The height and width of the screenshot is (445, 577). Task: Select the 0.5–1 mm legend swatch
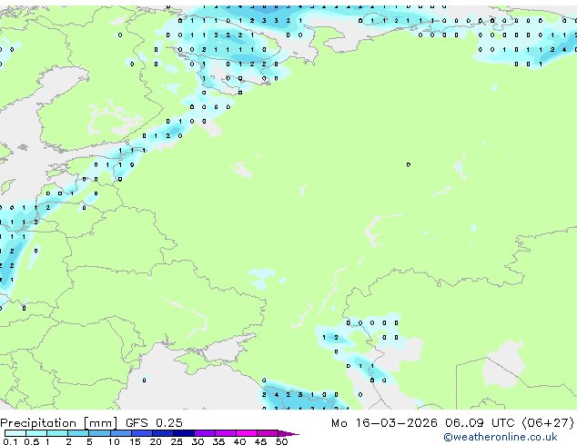coord(36,433)
